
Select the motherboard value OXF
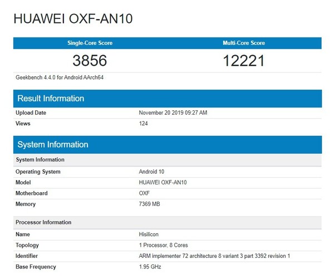click(x=144, y=193)
